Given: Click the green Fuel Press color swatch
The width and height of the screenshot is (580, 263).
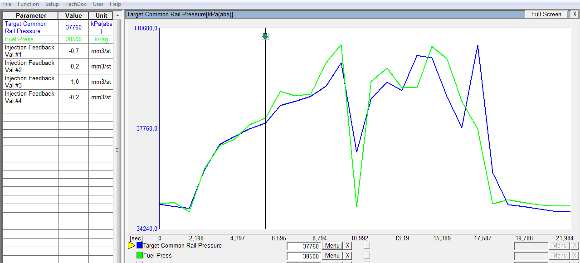Looking at the screenshot, I should click(x=140, y=256).
